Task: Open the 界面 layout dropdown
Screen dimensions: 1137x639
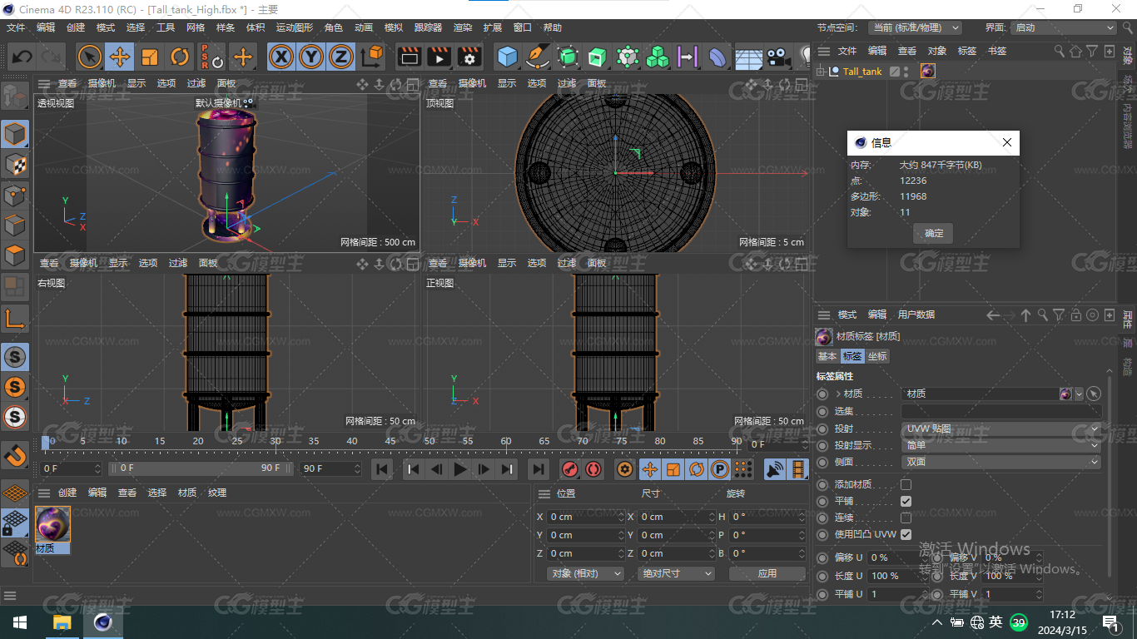Action: 1063,27
